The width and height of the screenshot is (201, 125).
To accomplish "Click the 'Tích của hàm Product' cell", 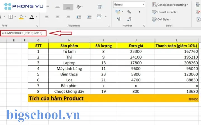I will tap(56, 98).
